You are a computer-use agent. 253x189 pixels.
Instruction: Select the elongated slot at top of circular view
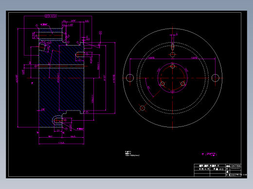(x=173, y=47)
